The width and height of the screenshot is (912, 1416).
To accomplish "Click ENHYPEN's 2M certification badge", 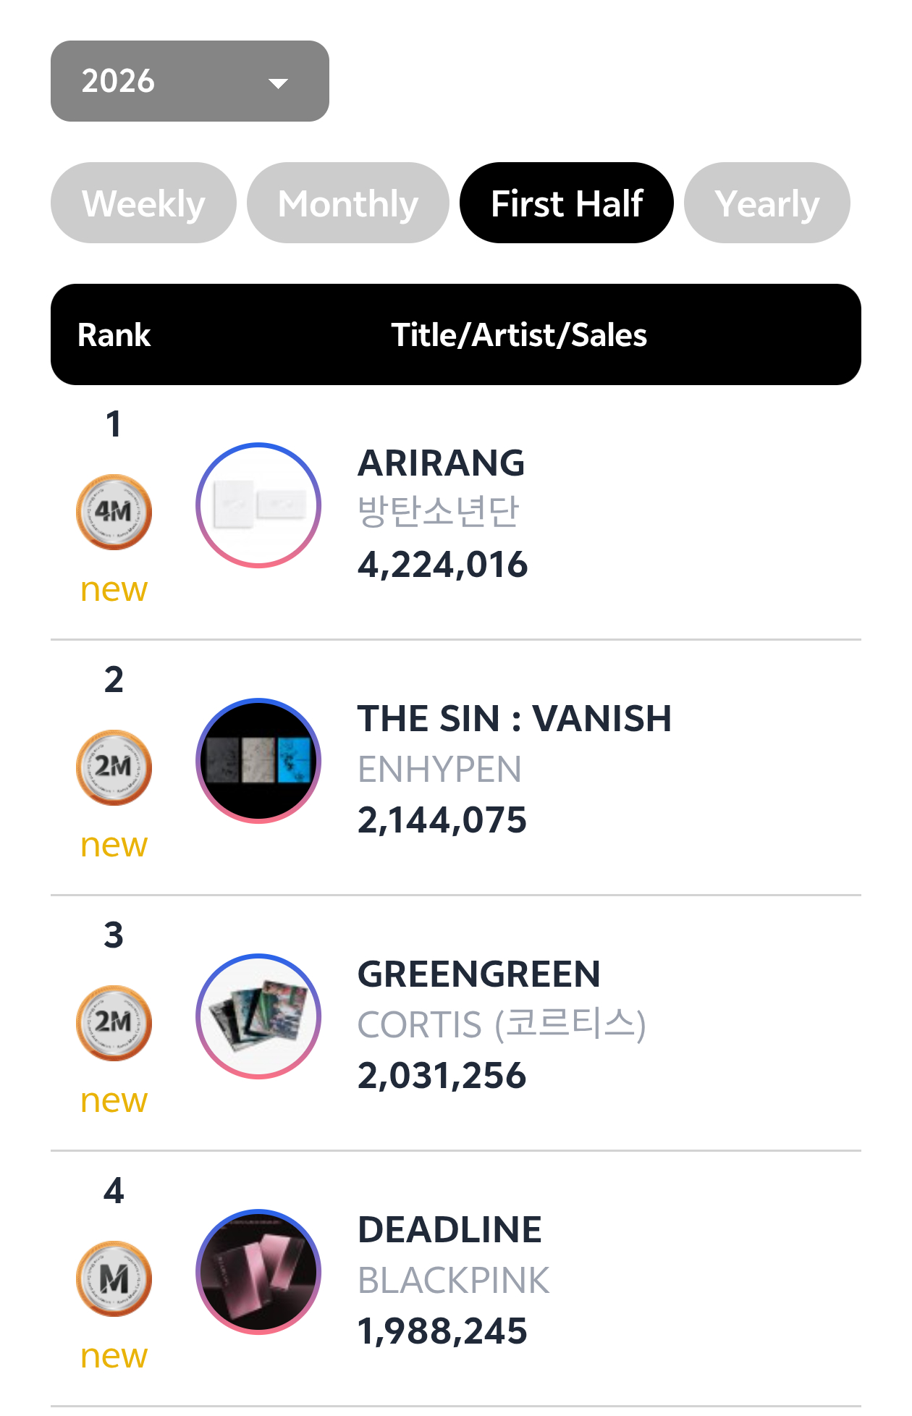I will [x=114, y=767].
